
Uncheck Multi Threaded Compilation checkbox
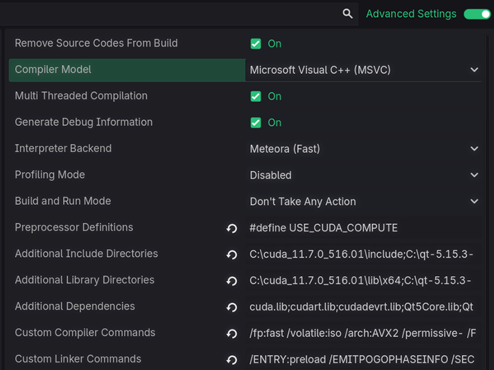click(255, 97)
